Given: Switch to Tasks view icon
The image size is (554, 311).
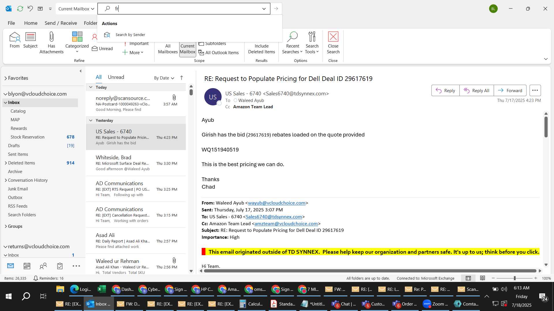Looking at the screenshot, I should 60,266.
